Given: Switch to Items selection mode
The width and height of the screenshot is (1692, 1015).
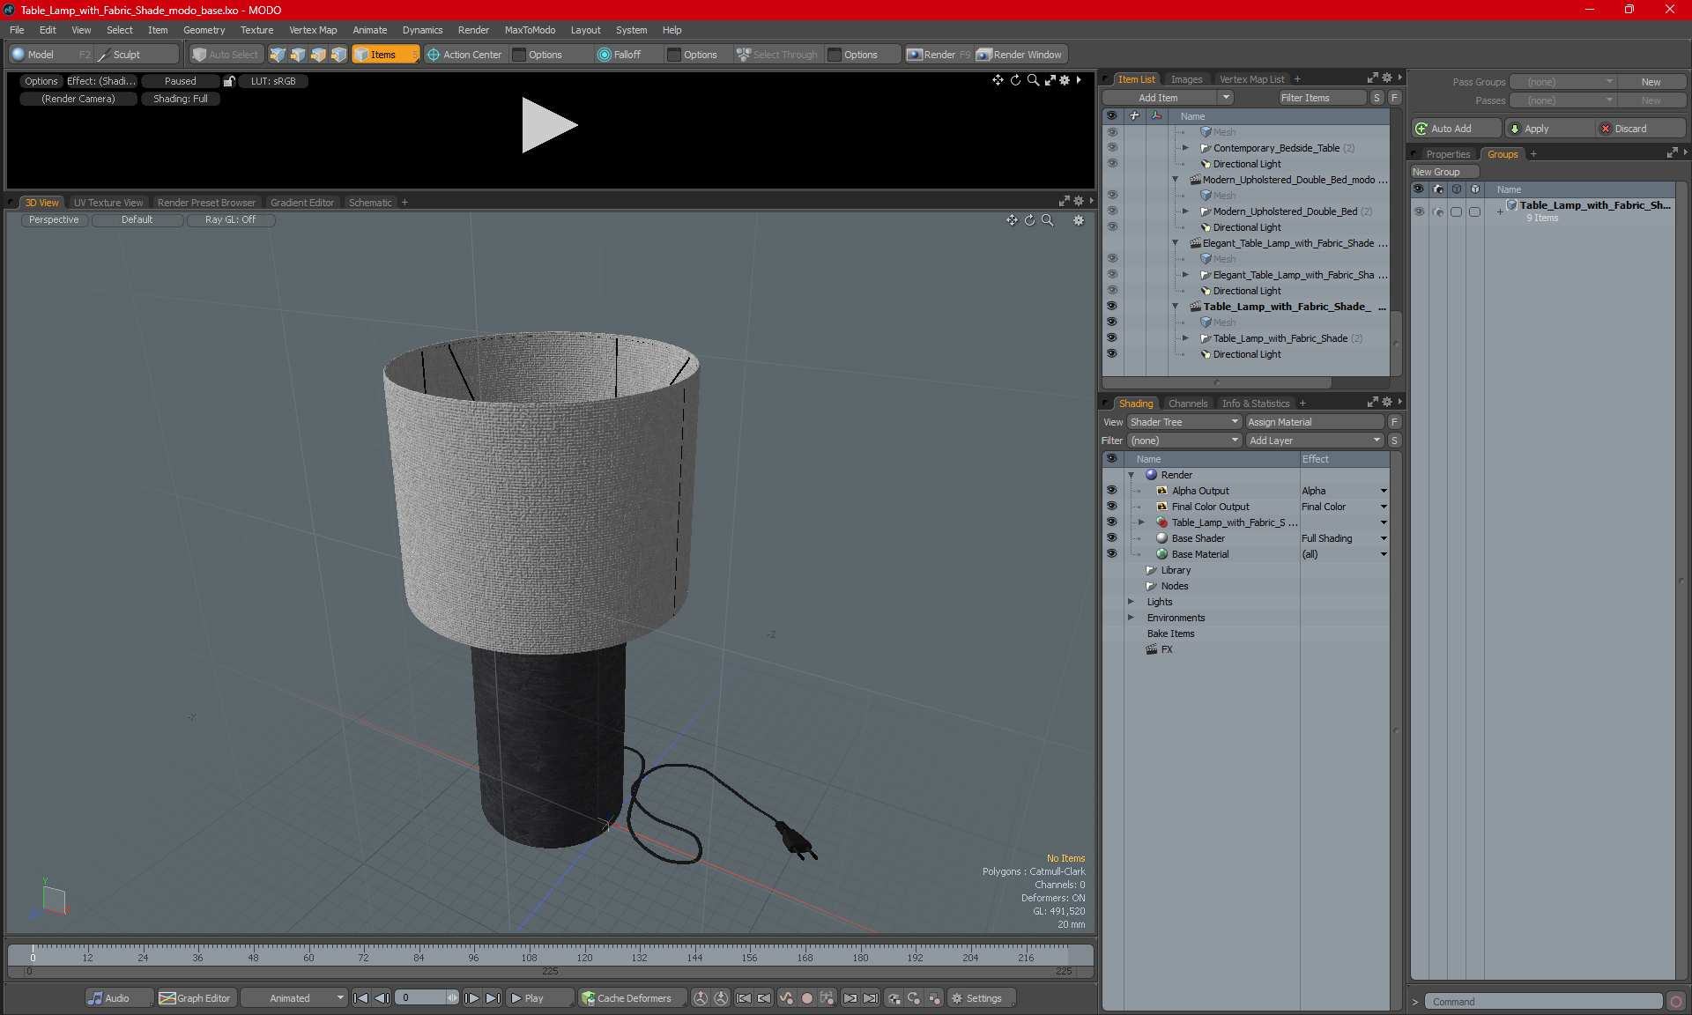Looking at the screenshot, I should click(x=384, y=55).
